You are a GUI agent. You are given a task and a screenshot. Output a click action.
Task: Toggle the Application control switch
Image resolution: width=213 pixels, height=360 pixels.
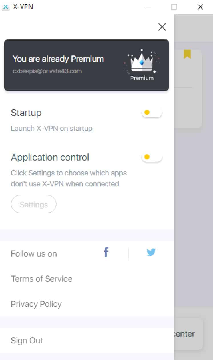(152, 157)
